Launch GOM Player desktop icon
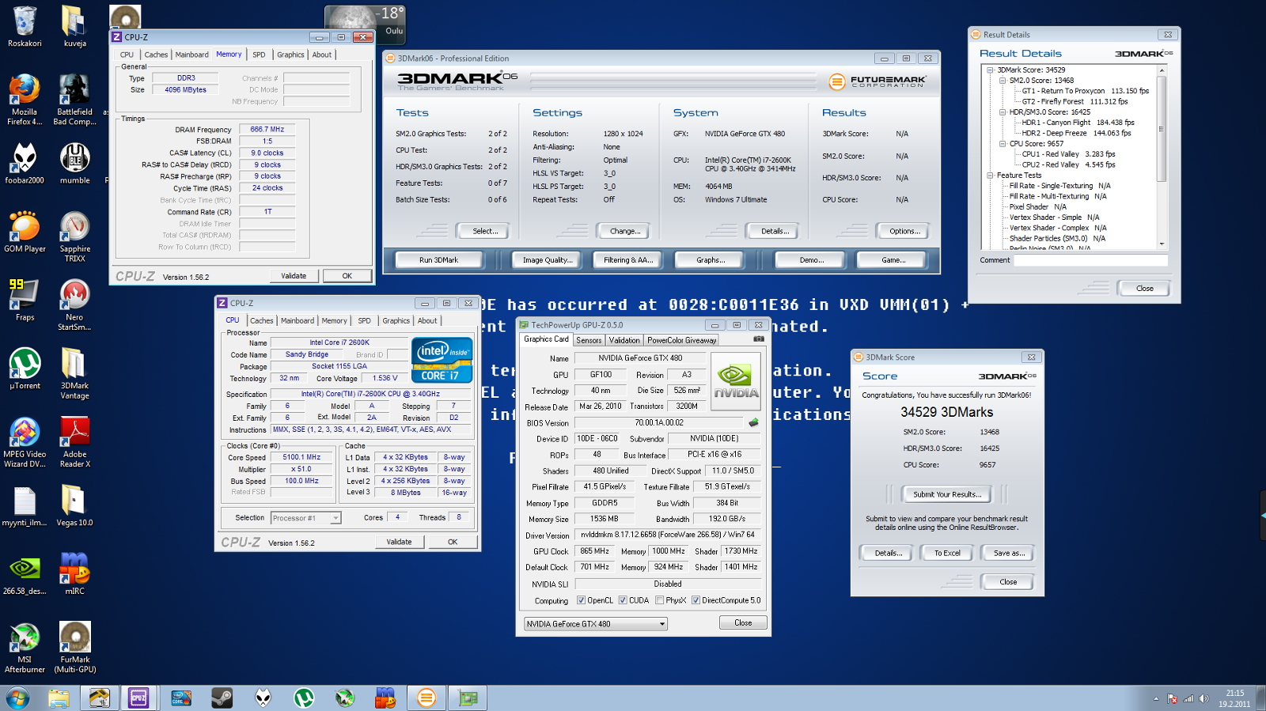The height and width of the screenshot is (711, 1266). pos(25,232)
